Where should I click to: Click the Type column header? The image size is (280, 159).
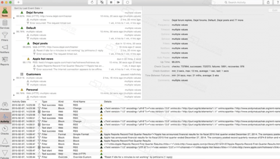click(45, 102)
